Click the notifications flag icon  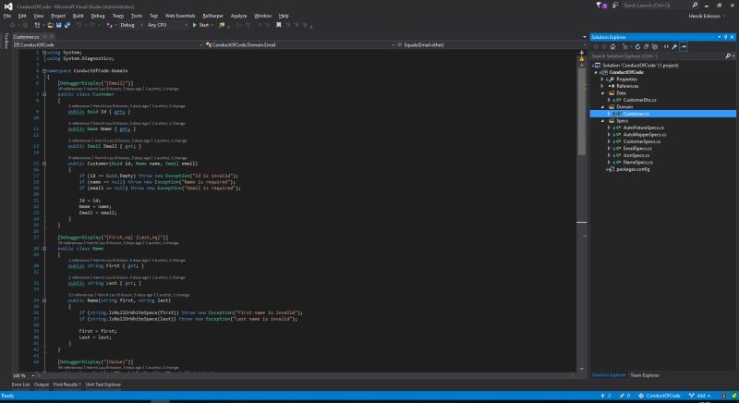(600, 6)
